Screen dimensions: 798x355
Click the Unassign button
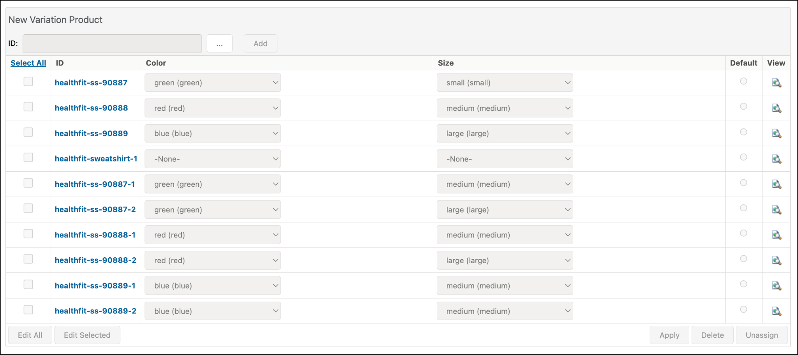762,335
